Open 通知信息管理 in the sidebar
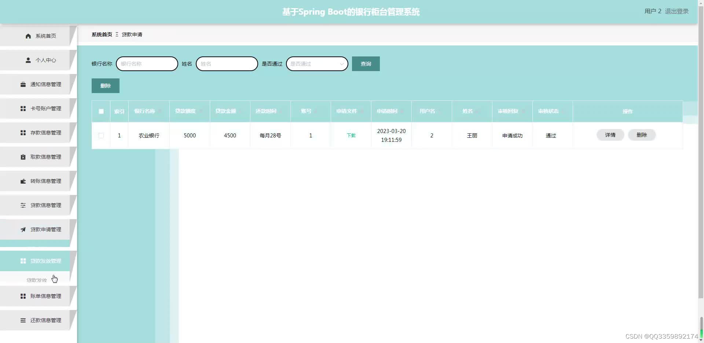 tap(35, 84)
